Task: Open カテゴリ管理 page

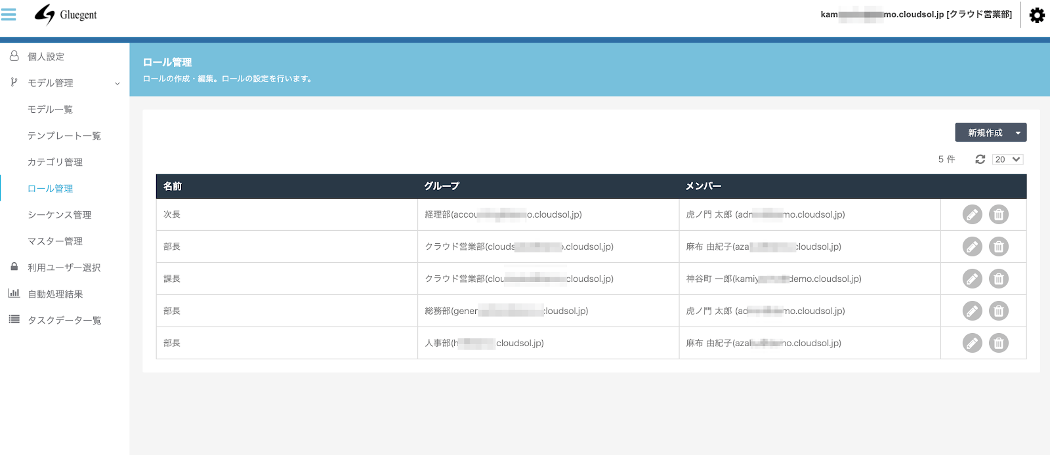Action: pyautogui.click(x=55, y=162)
